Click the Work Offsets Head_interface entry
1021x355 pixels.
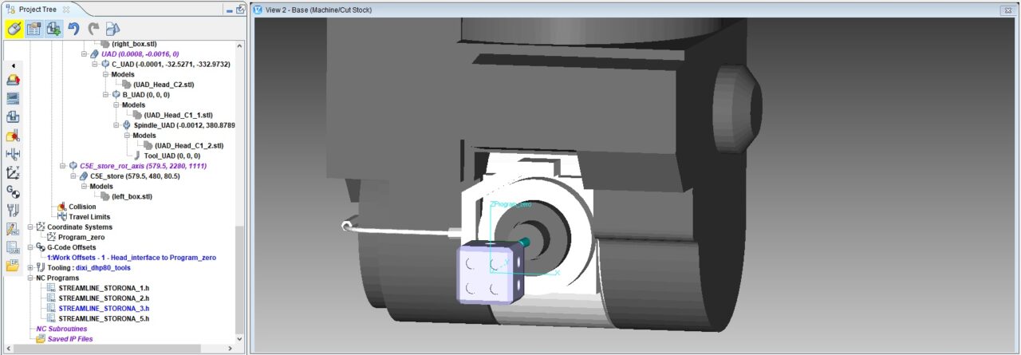131,258
